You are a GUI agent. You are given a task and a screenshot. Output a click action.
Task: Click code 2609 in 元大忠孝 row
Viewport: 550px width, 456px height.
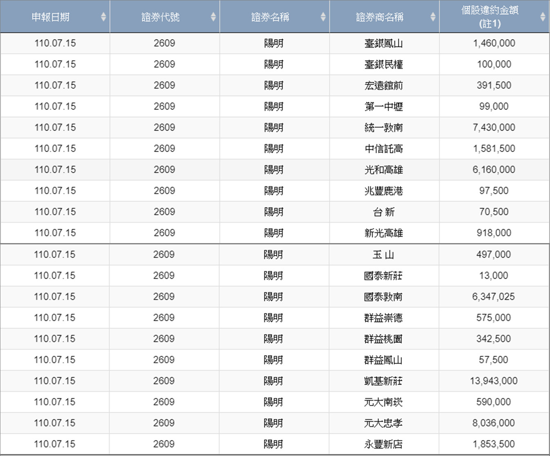[164, 422]
